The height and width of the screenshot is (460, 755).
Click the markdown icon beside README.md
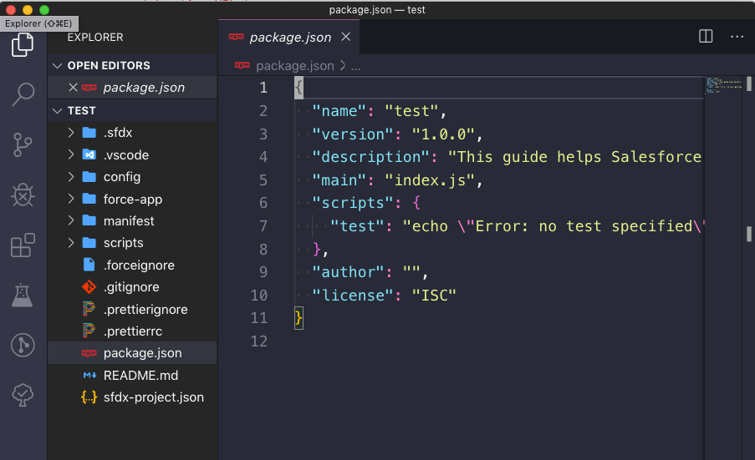(89, 376)
